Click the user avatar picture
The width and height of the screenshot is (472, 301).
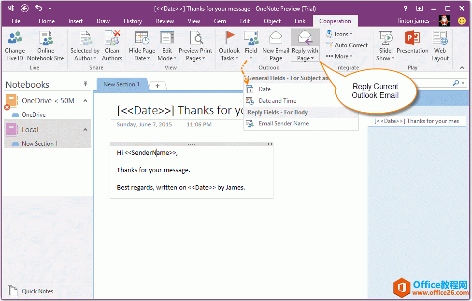coord(444,20)
